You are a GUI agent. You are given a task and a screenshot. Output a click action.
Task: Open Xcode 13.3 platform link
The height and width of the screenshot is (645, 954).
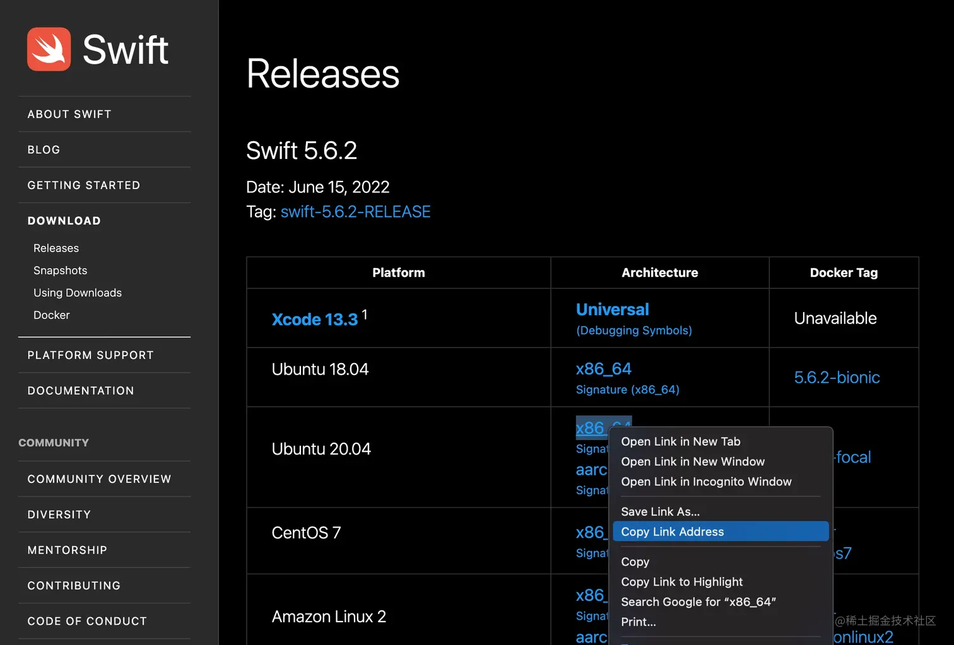pos(315,320)
